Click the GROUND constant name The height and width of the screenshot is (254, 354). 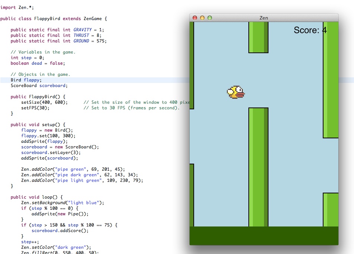click(x=81, y=41)
